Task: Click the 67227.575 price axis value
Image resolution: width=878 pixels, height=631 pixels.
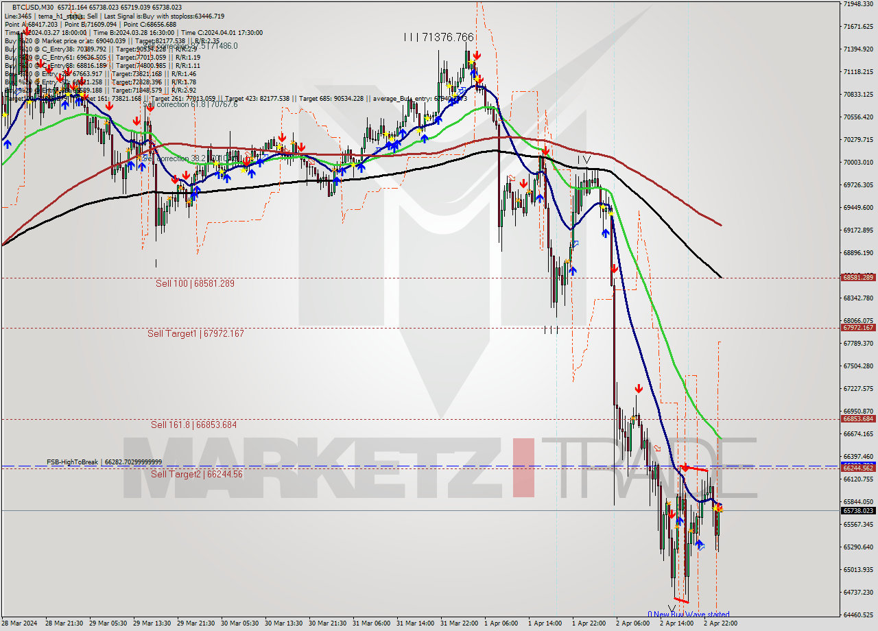Action: (858, 389)
